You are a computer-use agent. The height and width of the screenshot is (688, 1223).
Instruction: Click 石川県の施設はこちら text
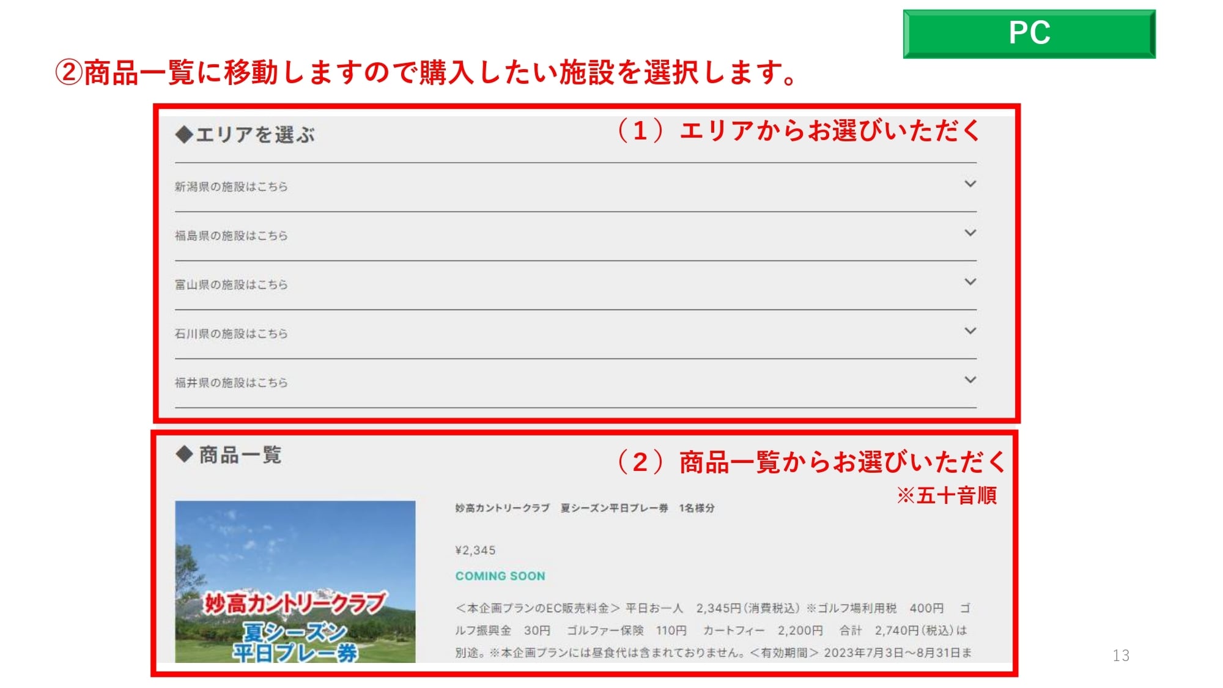pyautogui.click(x=231, y=333)
